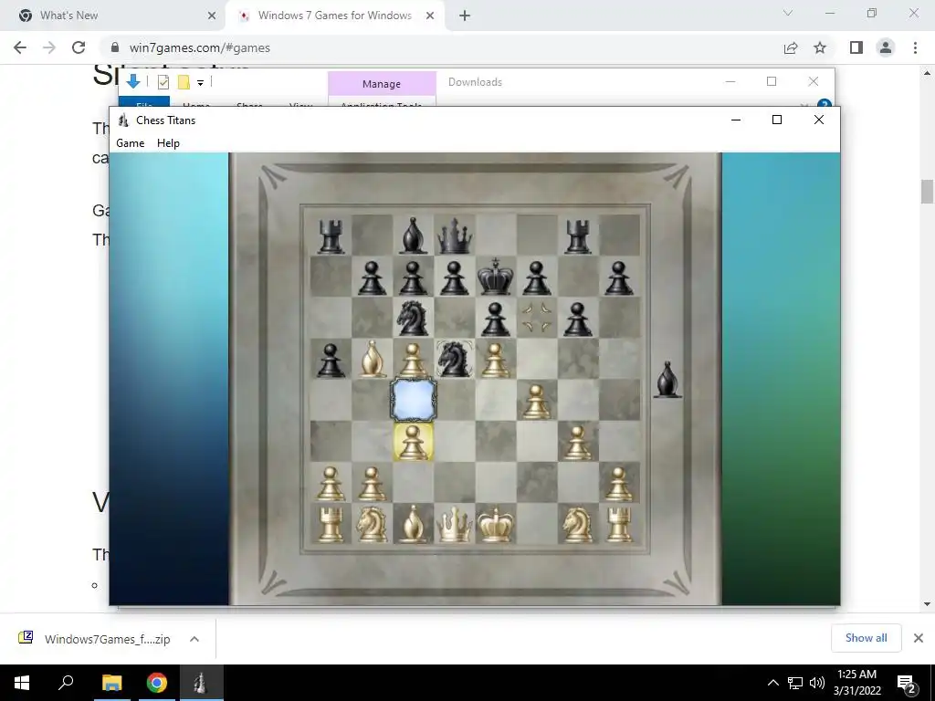
Task: Open the network status tray icon
Action: pos(795,683)
